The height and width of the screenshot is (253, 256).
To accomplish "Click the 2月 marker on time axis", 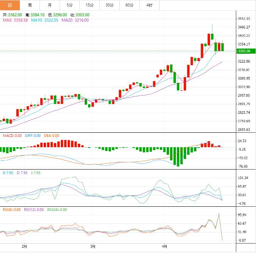I will tap(24, 246).
